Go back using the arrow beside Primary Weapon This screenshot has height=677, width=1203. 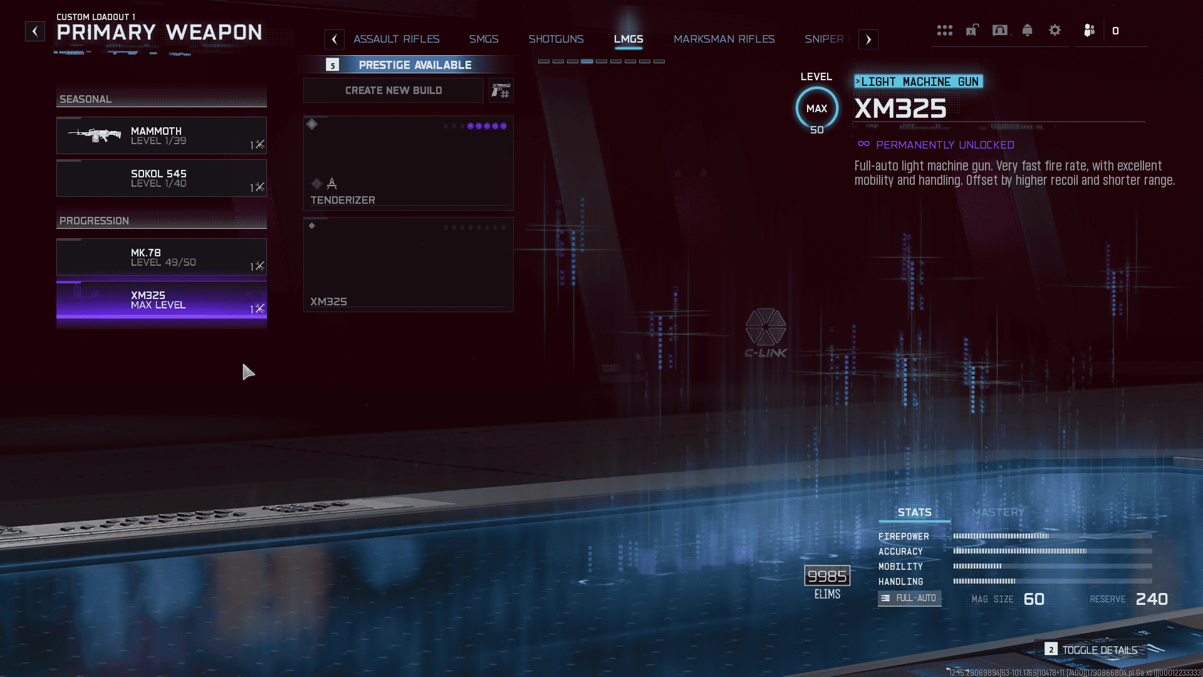[35, 31]
